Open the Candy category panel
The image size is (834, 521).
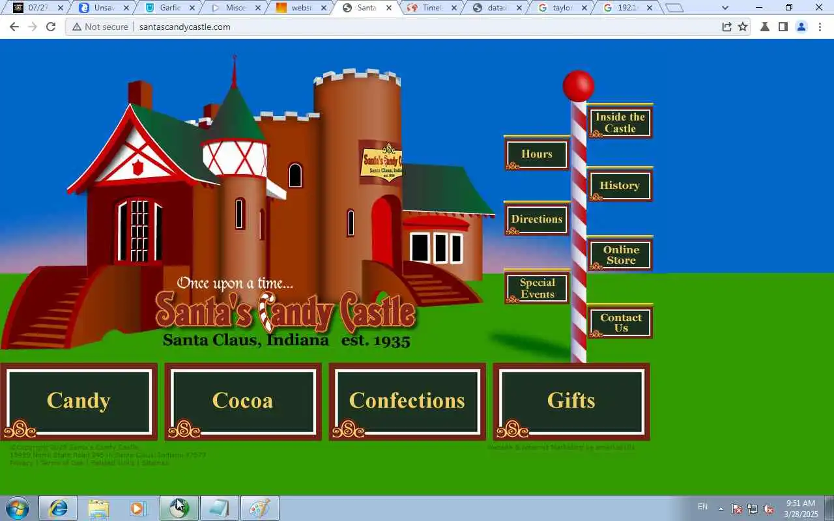tap(78, 401)
